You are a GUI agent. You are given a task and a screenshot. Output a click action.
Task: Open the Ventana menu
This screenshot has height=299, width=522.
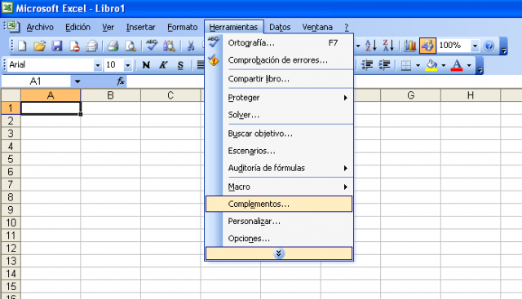tap(317, 27)
